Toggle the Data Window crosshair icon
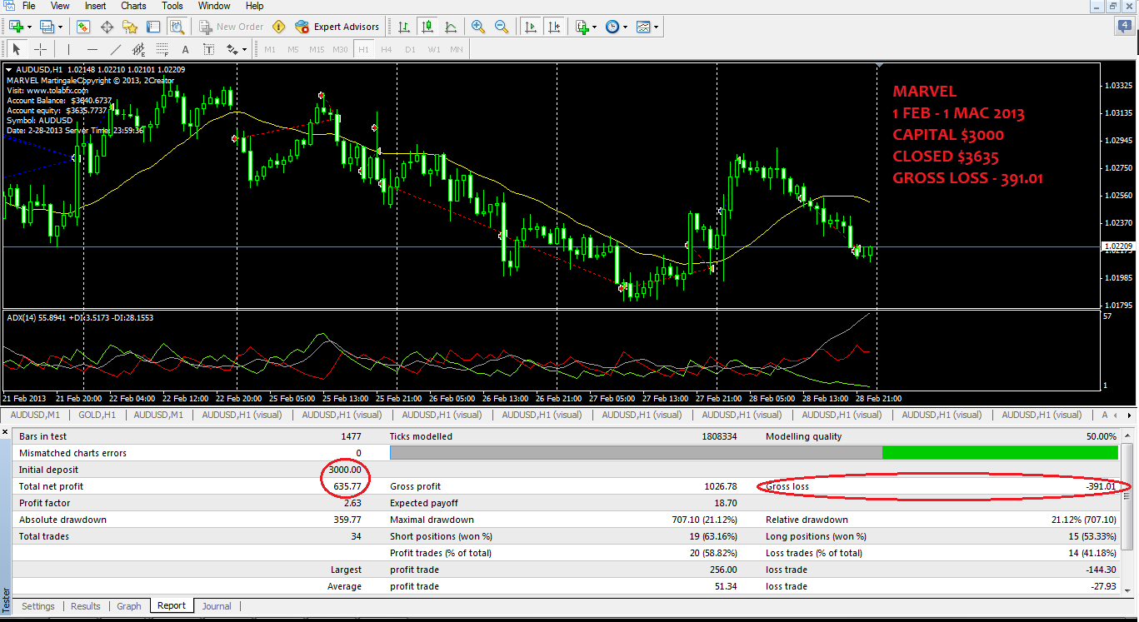Viewport: 1139px width, 622px height. 107,27
